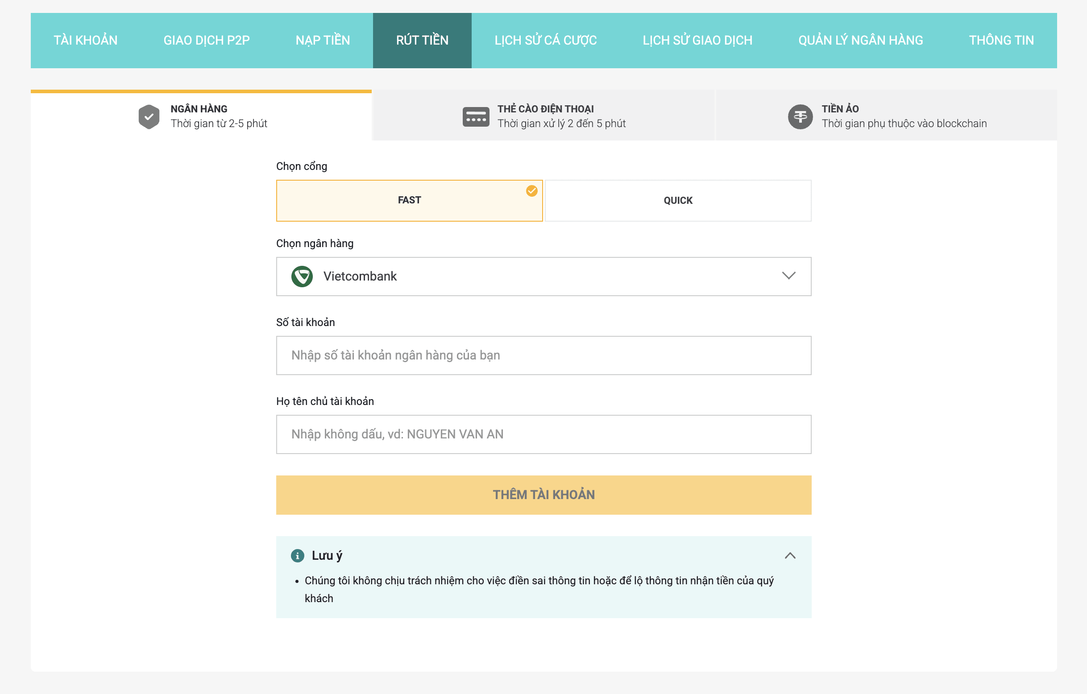This screenshot has height=694, width=1087.
Task: Click the Chọn cổng label
Action: pos(302,166)
